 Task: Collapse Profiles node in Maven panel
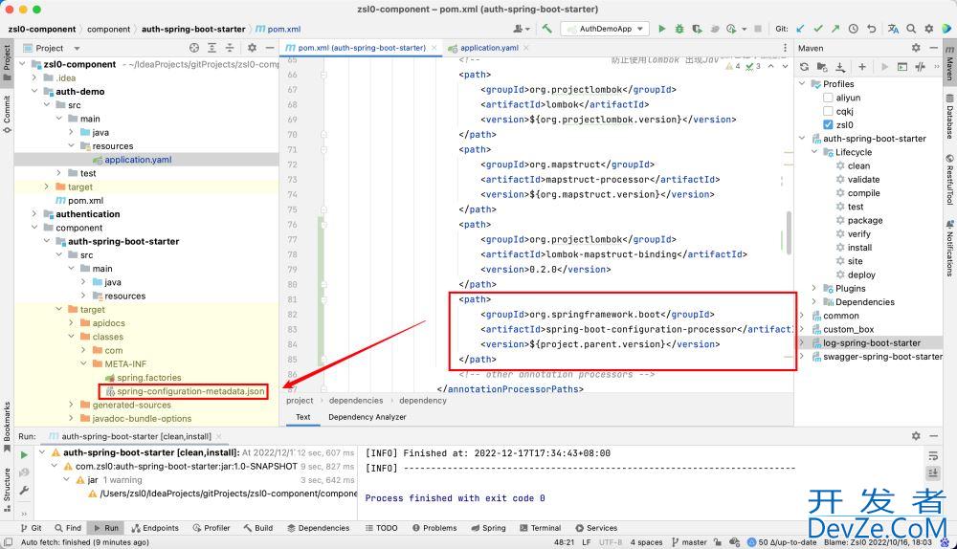point(803,83)
